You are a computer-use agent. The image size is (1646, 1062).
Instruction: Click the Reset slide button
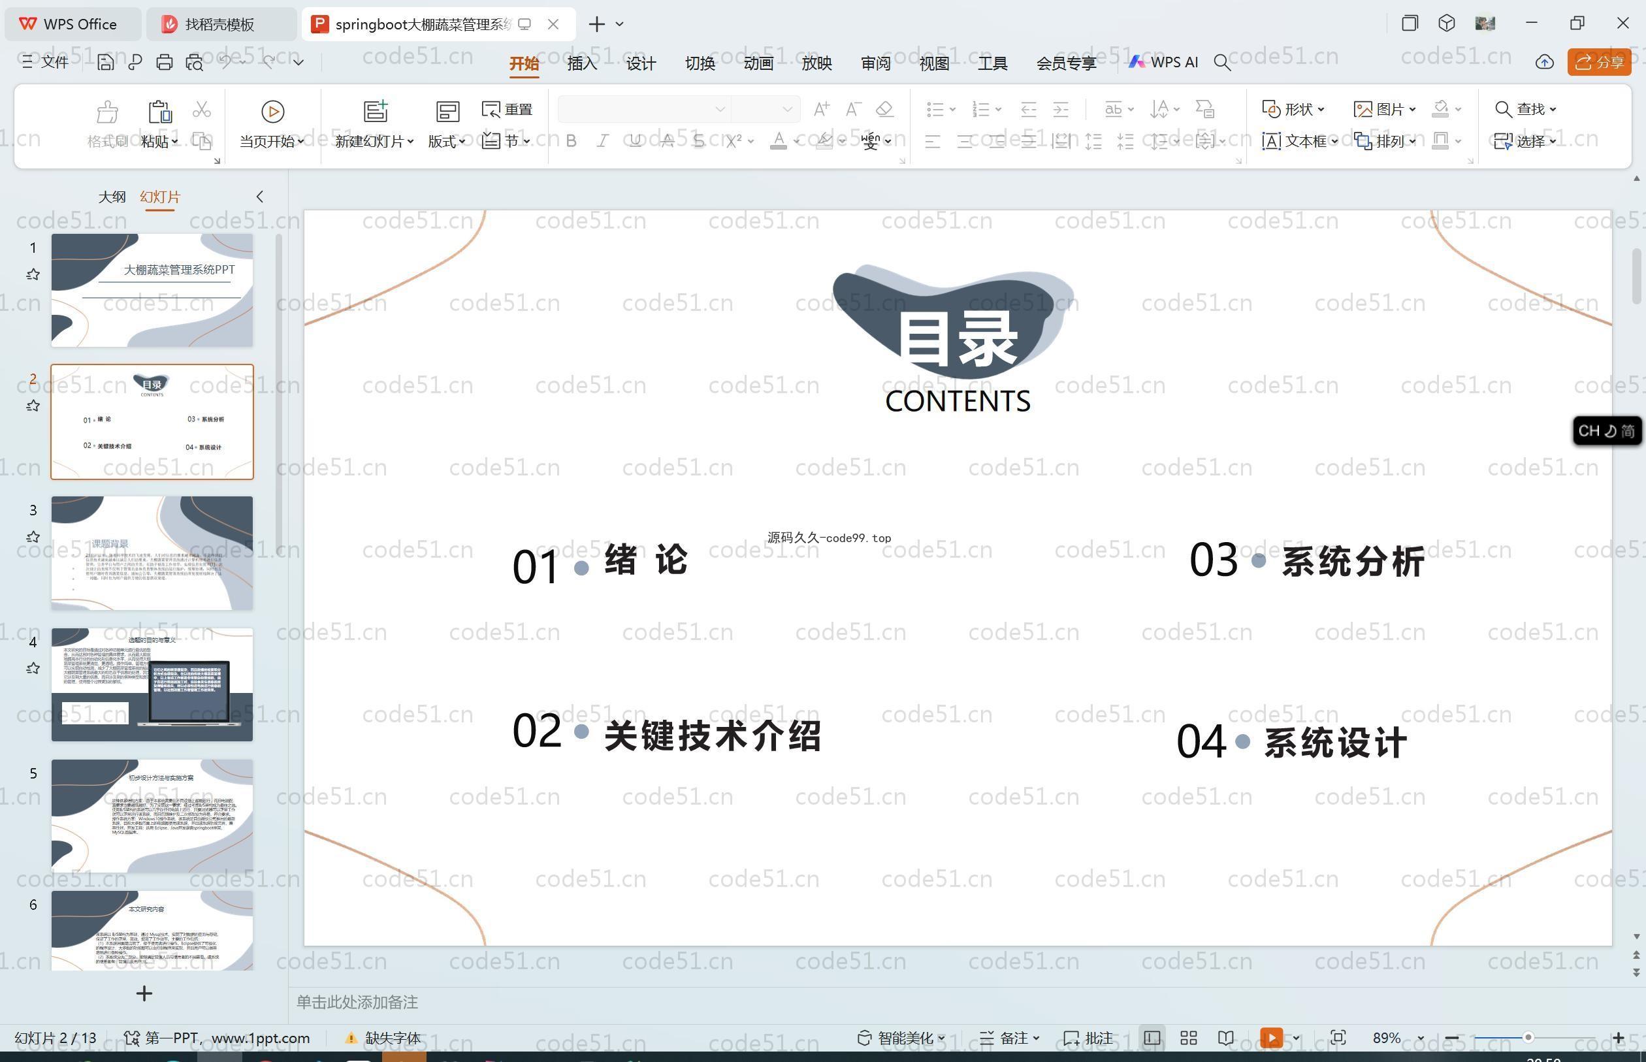(x=508, y=109)
